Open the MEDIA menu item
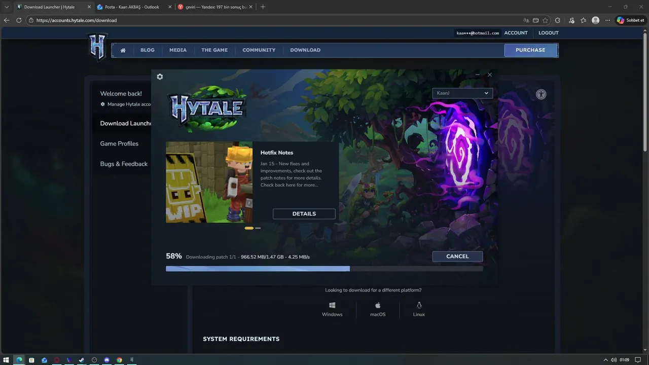649x365 pixels. coord(178,50)
